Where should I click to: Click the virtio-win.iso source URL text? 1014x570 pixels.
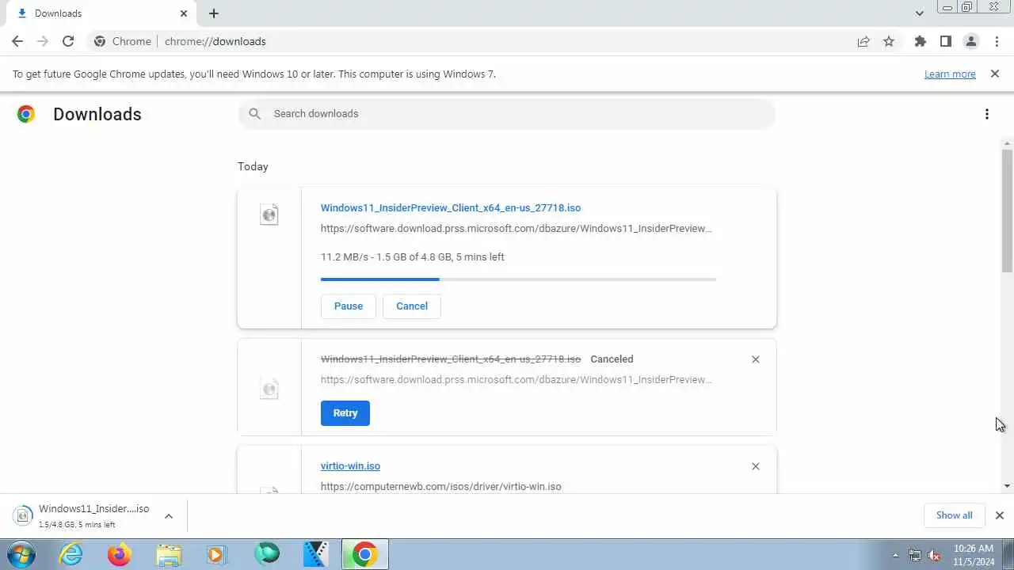click(x=440, y=487)
